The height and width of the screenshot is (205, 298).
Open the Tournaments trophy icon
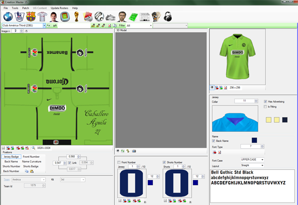click(x=76, y=16)
